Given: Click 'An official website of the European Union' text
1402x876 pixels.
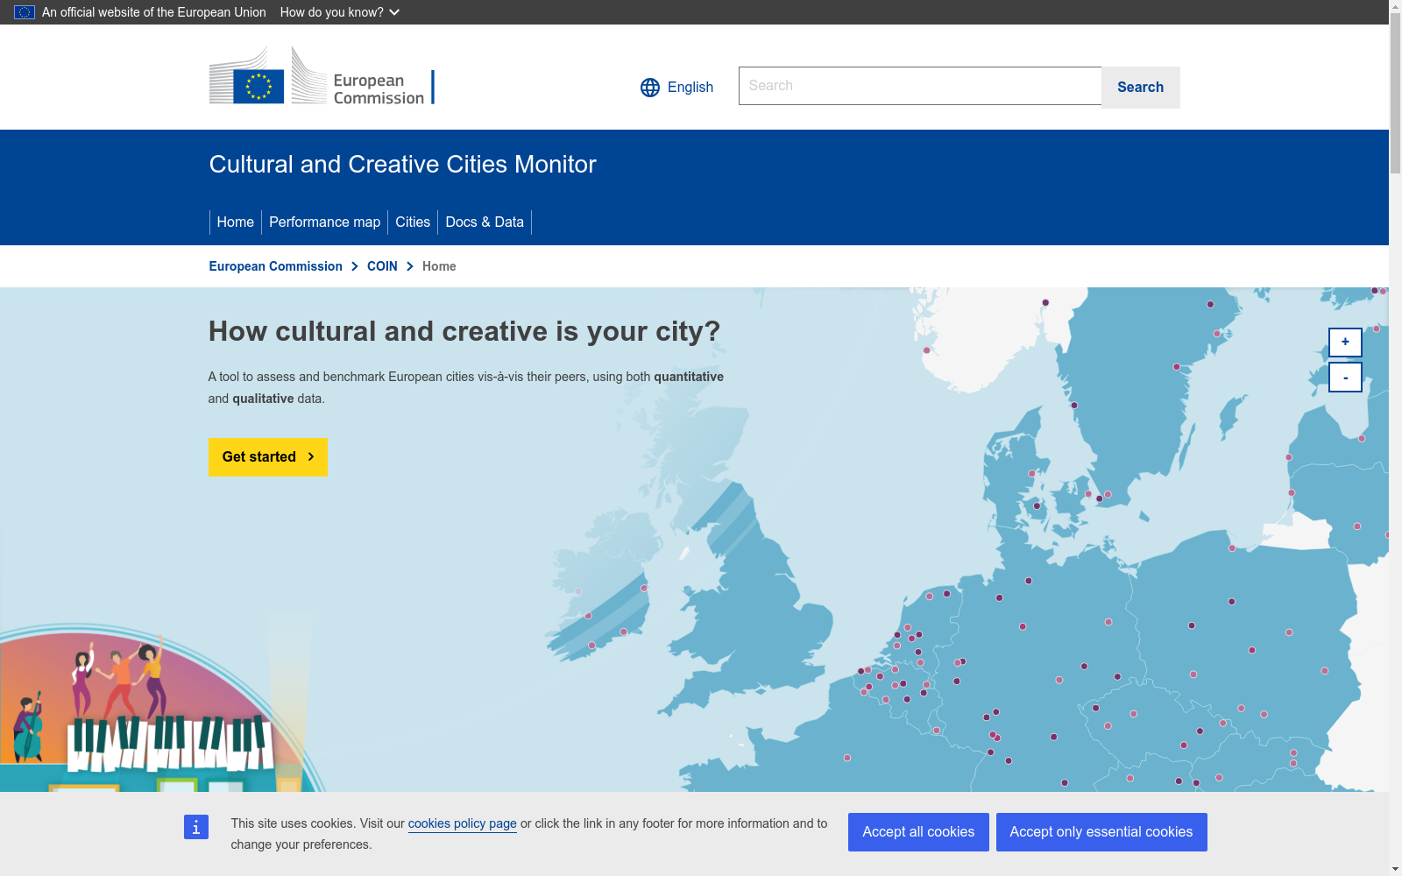Looking at the screenshot, I should pos(154,12).
